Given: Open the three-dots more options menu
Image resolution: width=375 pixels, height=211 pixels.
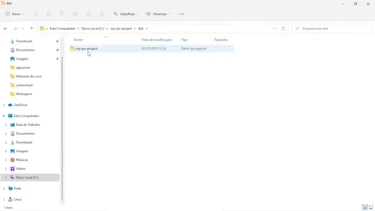Looking at the screenshot, I should (x=182, y=14).
